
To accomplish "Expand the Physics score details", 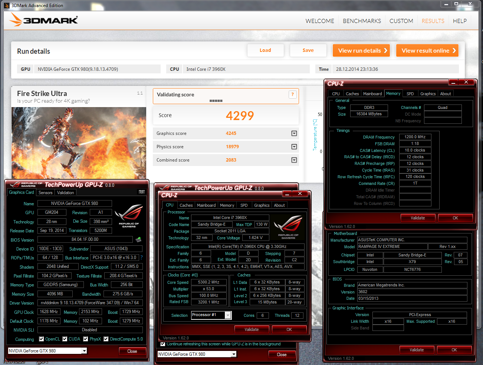I will (x=294, y=147).
